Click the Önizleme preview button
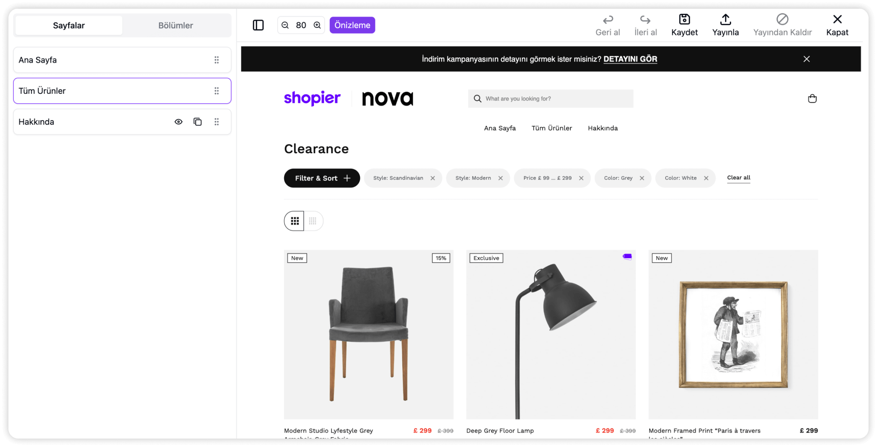 (352, 25)
